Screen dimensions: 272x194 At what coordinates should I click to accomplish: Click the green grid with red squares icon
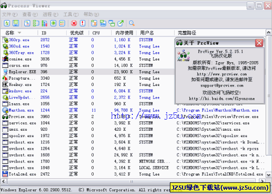[x=44, y=23]
